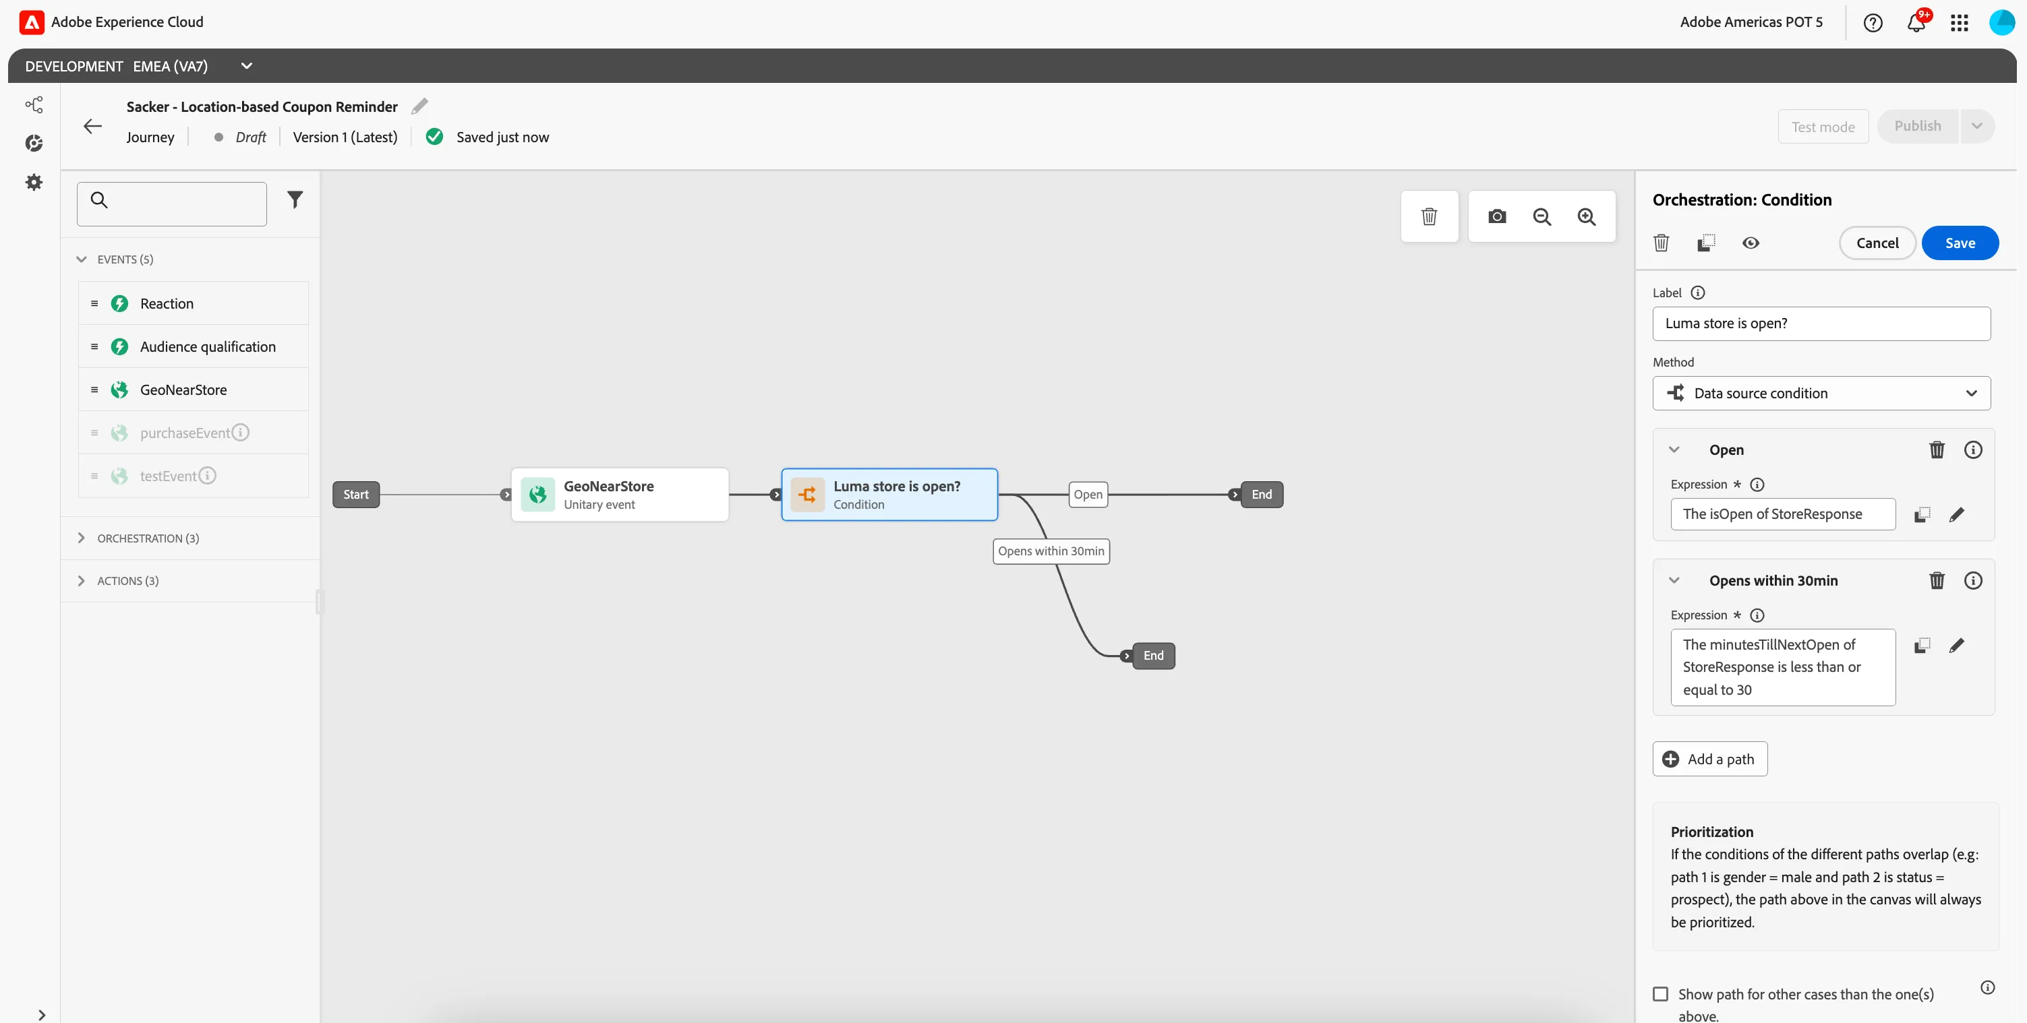Delete the Opens within 30min path
This screenshot has height=1023, width=2027.
(1937, 580)
